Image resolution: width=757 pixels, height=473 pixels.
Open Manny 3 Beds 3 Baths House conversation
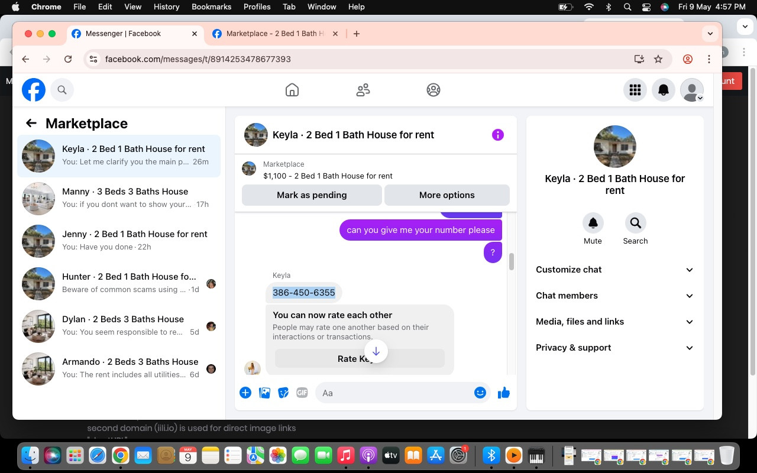click(119, 199)
